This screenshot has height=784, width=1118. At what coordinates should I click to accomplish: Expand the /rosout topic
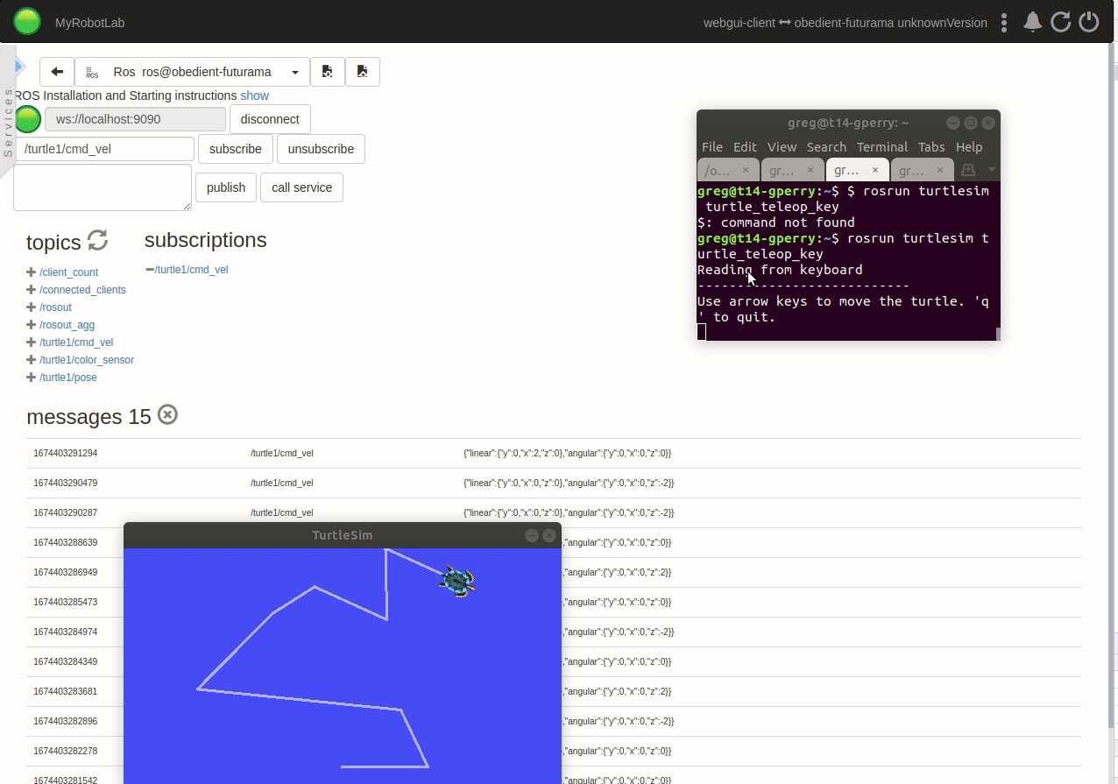(x=32, y=307)
